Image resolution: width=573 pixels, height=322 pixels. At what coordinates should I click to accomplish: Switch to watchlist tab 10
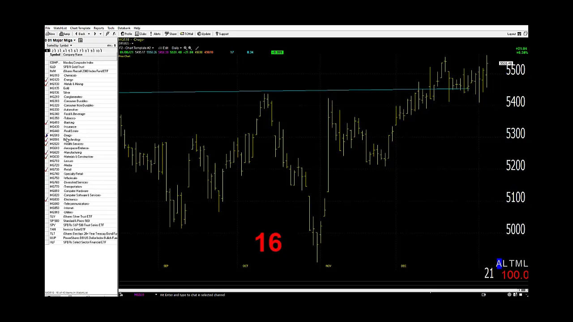tap(98, 51)
